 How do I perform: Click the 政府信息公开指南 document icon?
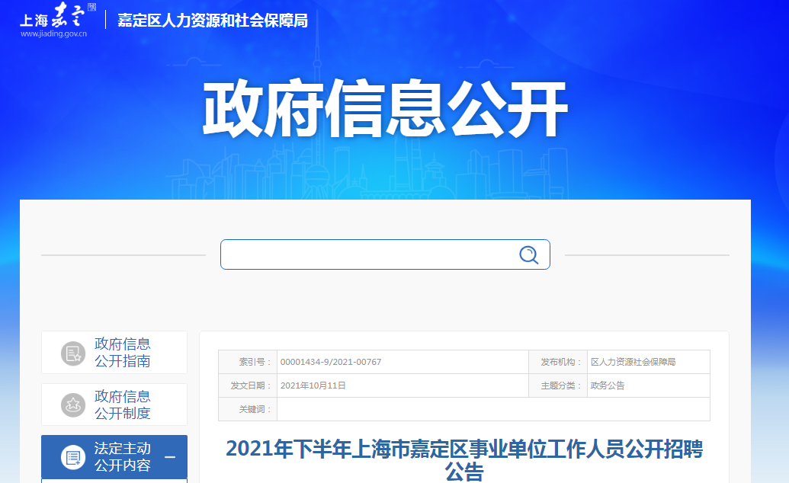point(73,353)
